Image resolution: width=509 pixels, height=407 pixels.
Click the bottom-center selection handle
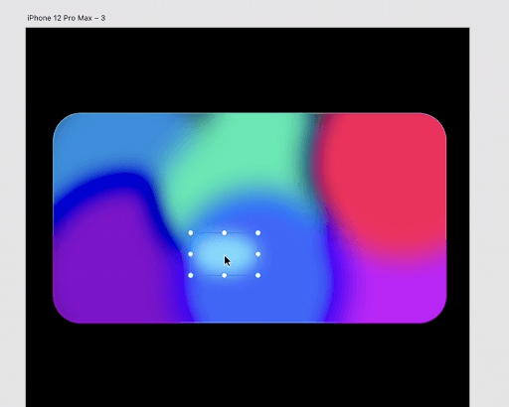(225, 275)
